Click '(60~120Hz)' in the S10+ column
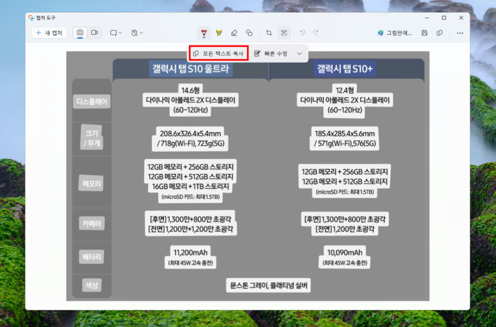The width and height of the screenshot is (496, 327). click(345, 110)
